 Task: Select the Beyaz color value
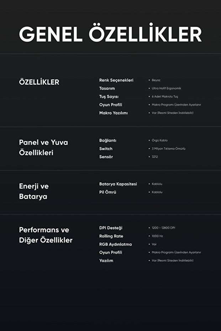(156, 80)
